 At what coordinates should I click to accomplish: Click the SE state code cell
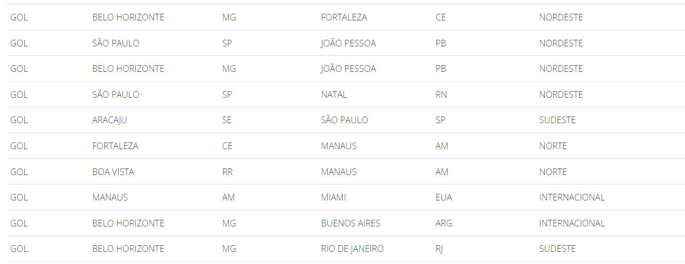(x=227, y=120)
